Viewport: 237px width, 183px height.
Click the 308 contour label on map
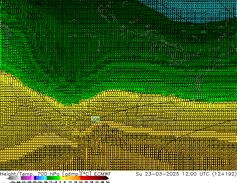(x=95, y=119)
